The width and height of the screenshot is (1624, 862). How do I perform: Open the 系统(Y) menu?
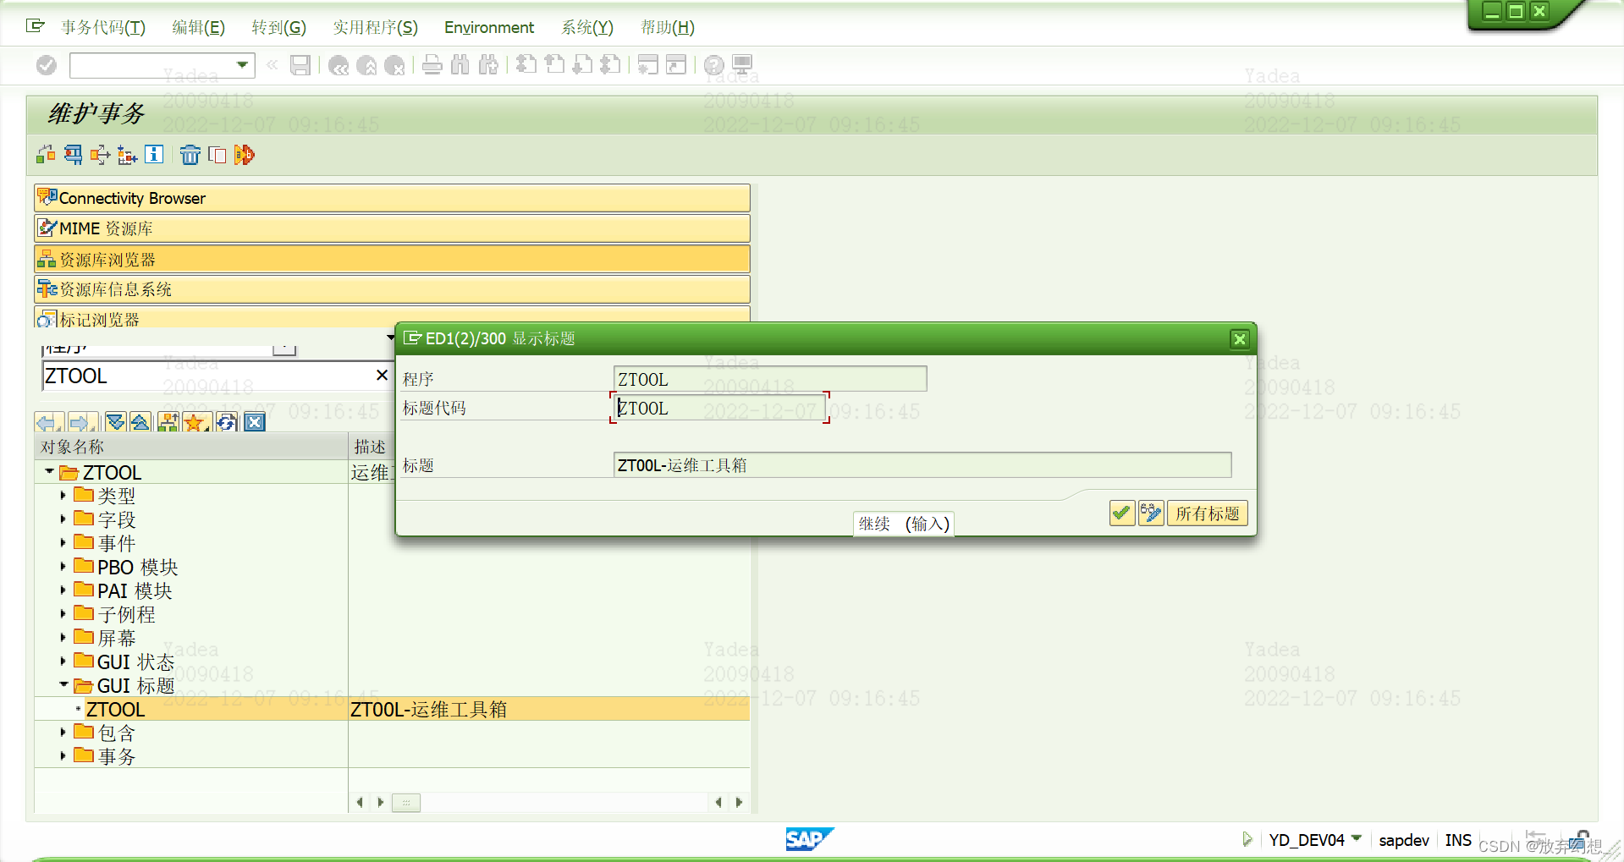click(587, 27)
